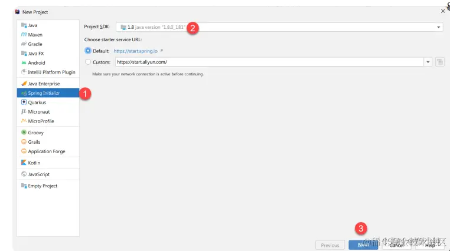Click the IntelliJ Platform Plugin label
The image size is (450, 251).
51,72
